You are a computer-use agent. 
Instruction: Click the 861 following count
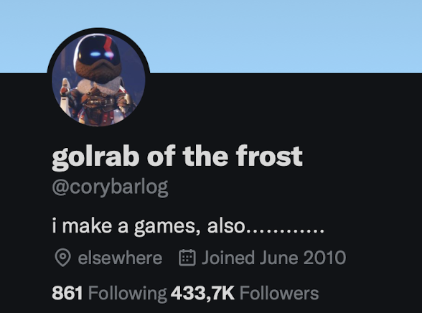(x=67, y=294)
